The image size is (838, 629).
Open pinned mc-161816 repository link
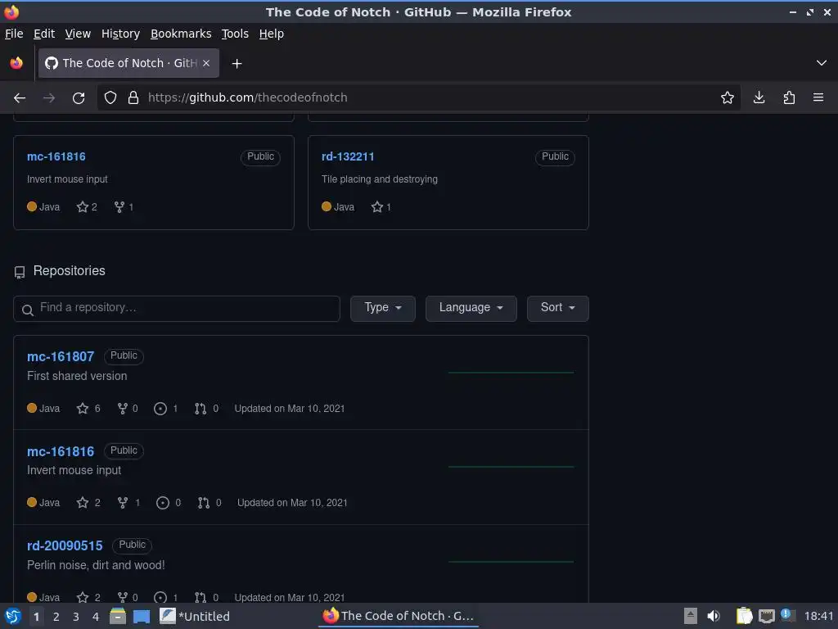tap(56, 156)
